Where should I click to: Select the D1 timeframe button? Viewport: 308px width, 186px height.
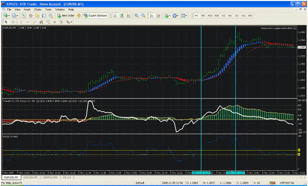click(237, 16)
